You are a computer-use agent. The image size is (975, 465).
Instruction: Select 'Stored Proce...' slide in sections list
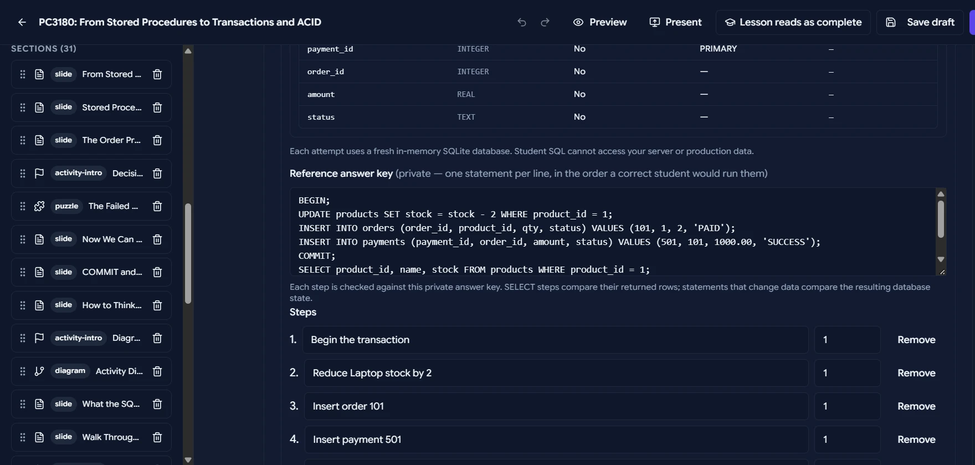pyautogui.click(x=91, y=108)
